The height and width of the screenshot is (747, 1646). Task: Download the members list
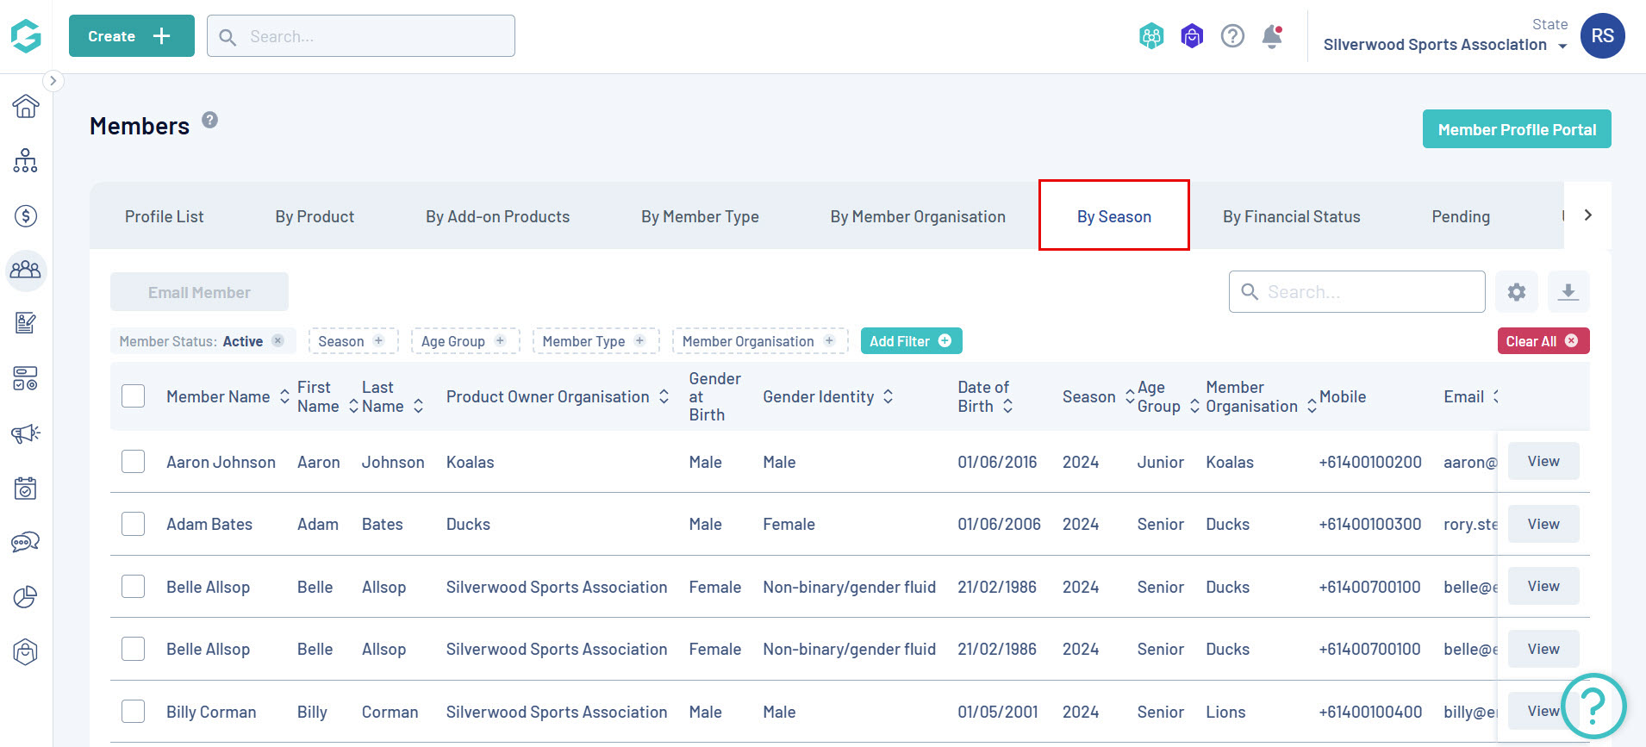(1568, 292)
